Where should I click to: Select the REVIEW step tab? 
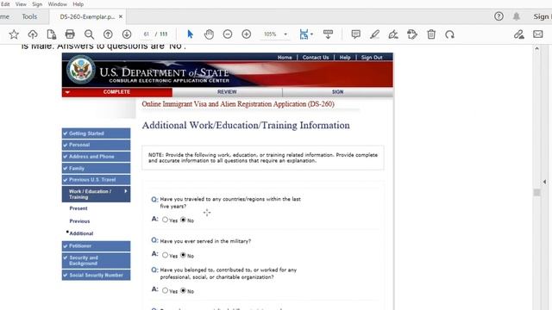227,92
